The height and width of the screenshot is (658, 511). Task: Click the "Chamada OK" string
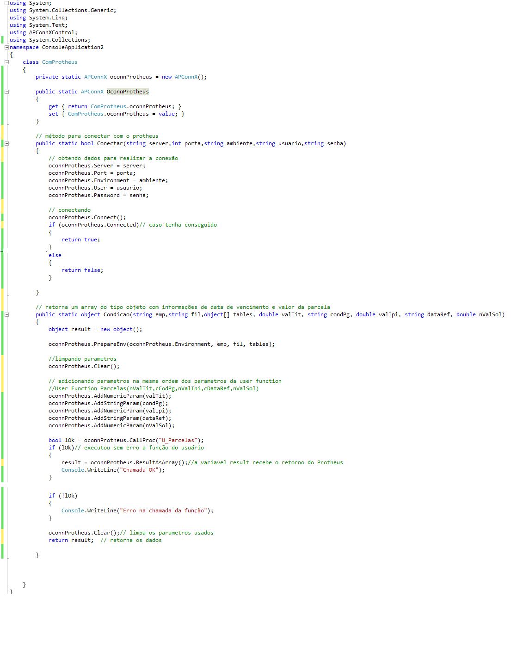point(139,470)
